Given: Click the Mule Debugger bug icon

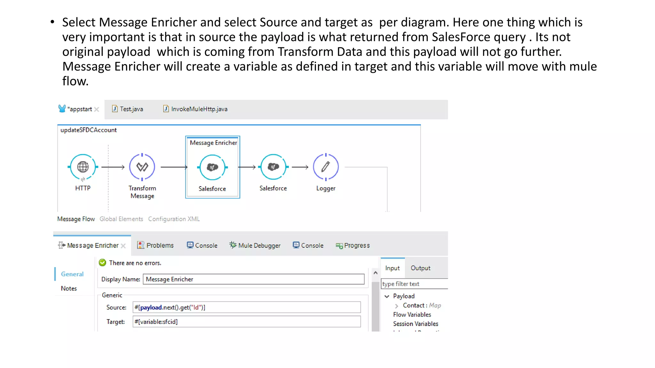Looking at the screenshot, I should pyautogui.click(x=233, y=245).
